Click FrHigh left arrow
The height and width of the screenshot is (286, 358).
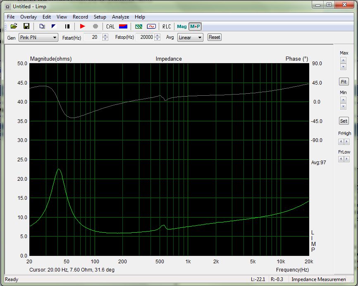pyautogui.click(x=341, y=142)
